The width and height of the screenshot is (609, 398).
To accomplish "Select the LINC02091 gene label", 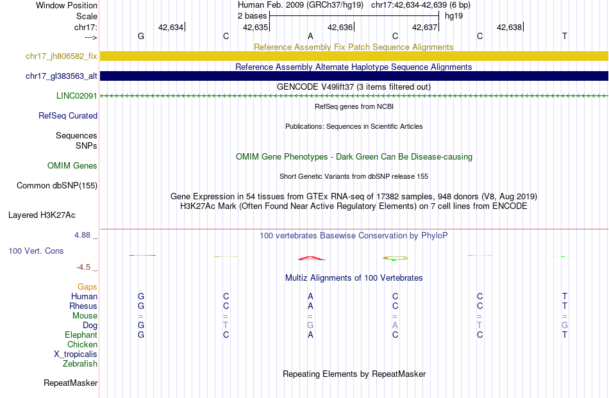I will (x=76, y=96).
